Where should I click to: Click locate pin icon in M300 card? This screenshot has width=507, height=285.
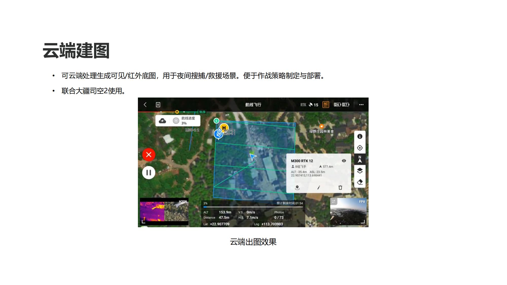[x=297, y=188]
